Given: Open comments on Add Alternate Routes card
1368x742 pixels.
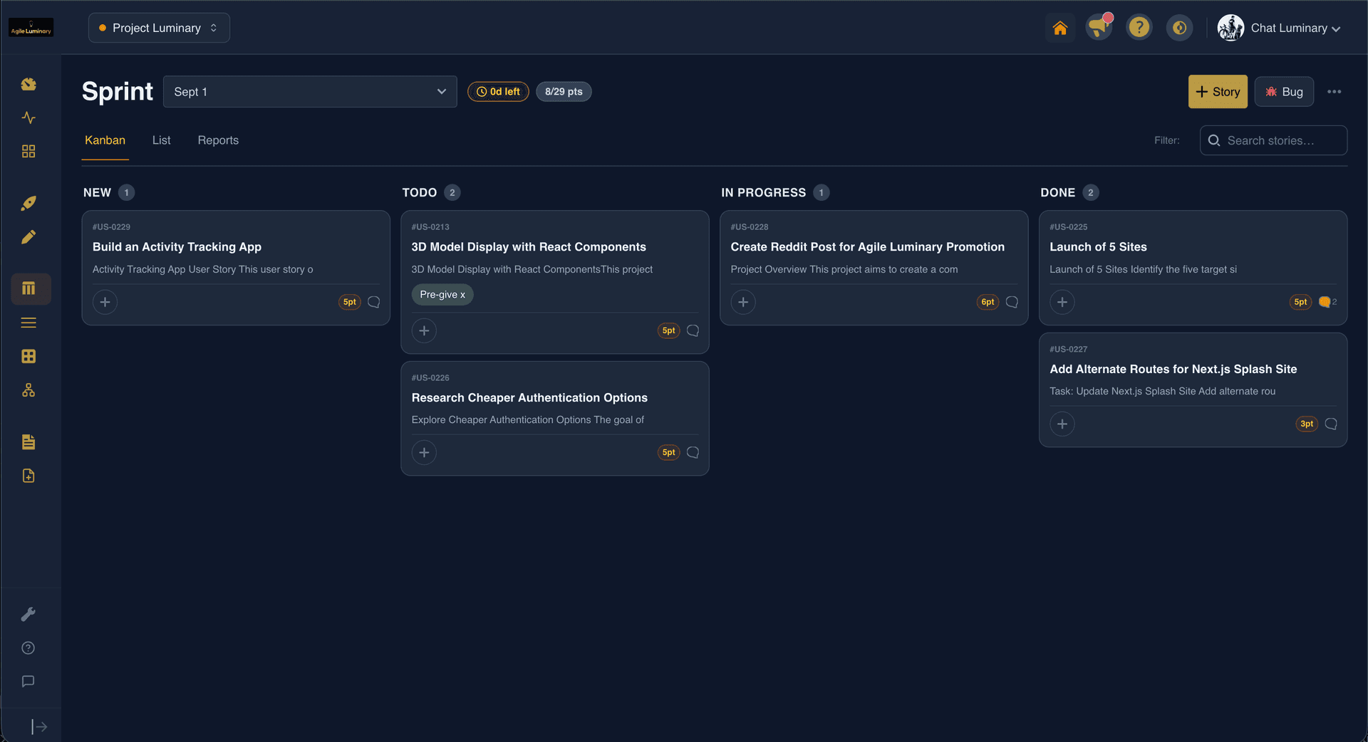Looking at the screenshot, I should point(1332,424).
